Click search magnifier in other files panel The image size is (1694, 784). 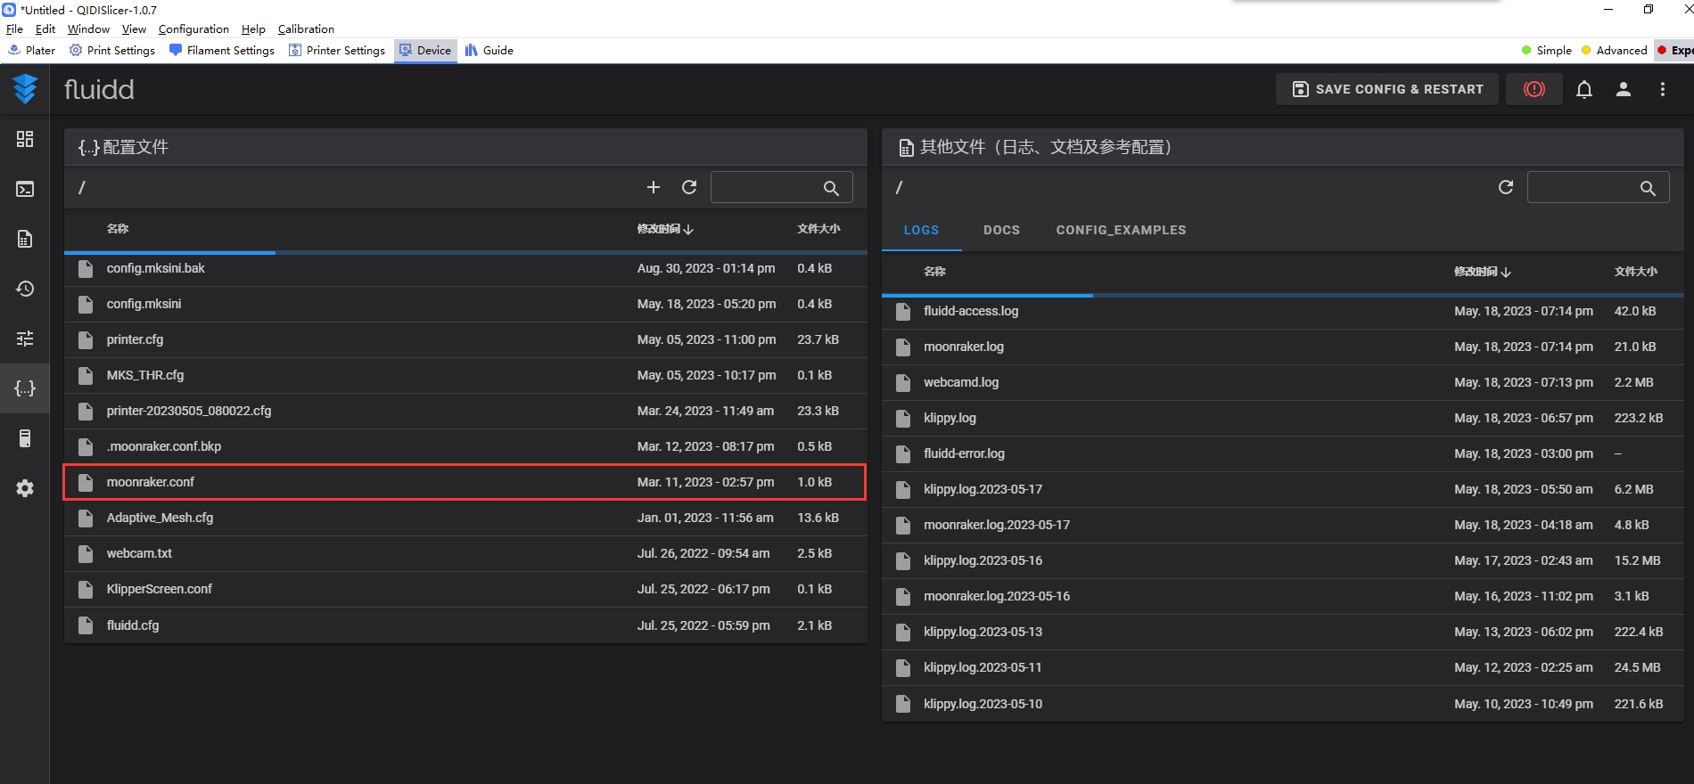1648,188
